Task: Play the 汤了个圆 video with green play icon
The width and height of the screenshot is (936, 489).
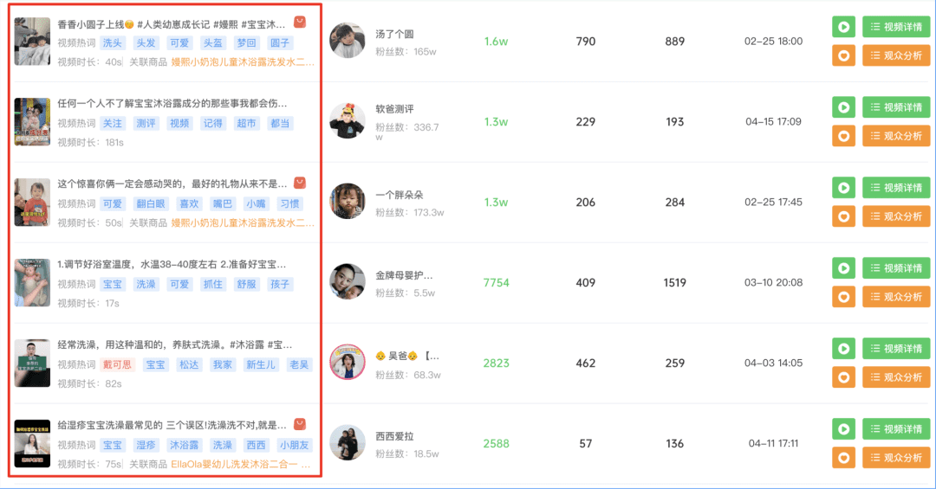Action: (843, 27)
